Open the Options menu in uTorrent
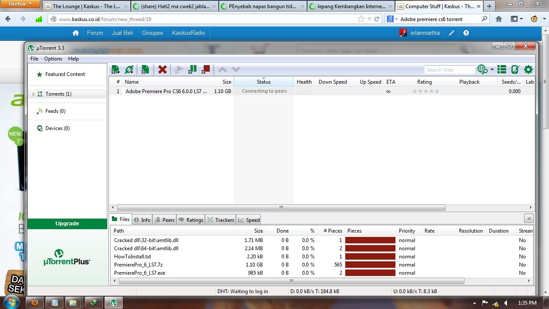Screen dimensions: 549x309 tap(53, 59)
